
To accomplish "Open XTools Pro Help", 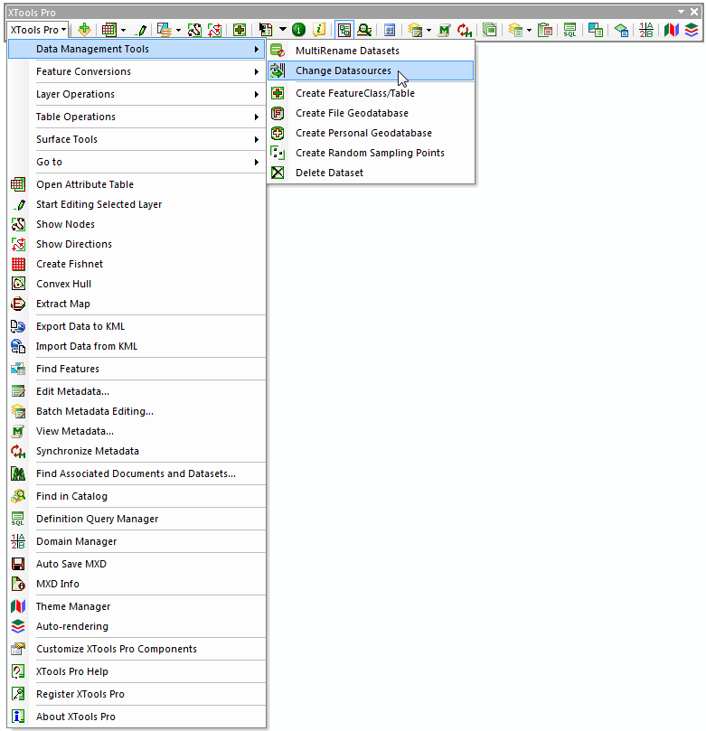I will [x=136, y=671].
